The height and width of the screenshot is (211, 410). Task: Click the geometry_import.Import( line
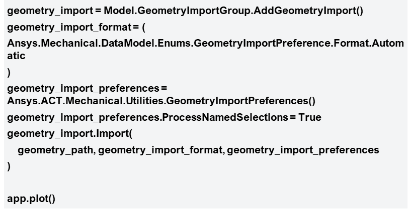click(x=70, y=134)
